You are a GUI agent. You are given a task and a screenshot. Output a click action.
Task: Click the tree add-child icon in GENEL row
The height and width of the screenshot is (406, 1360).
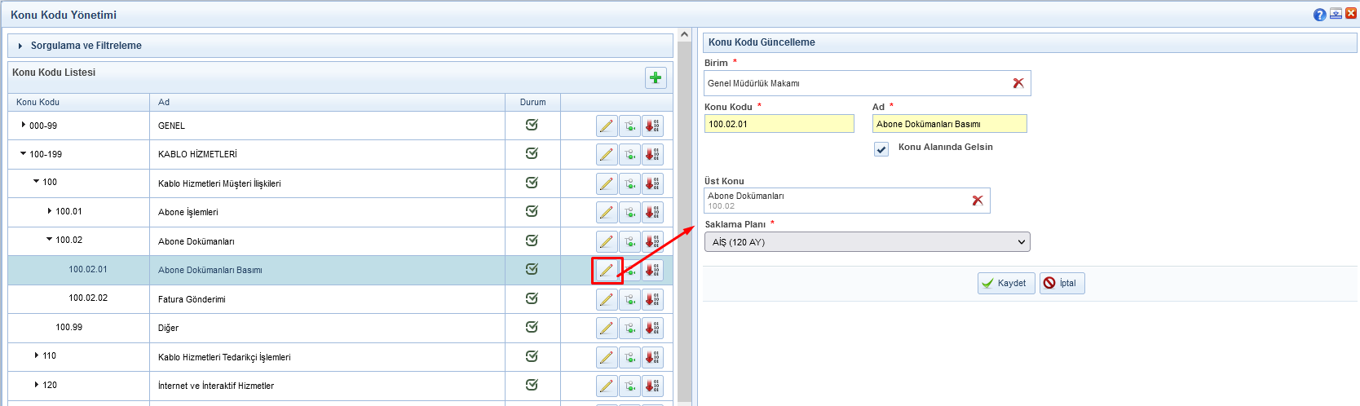point(629,126)
